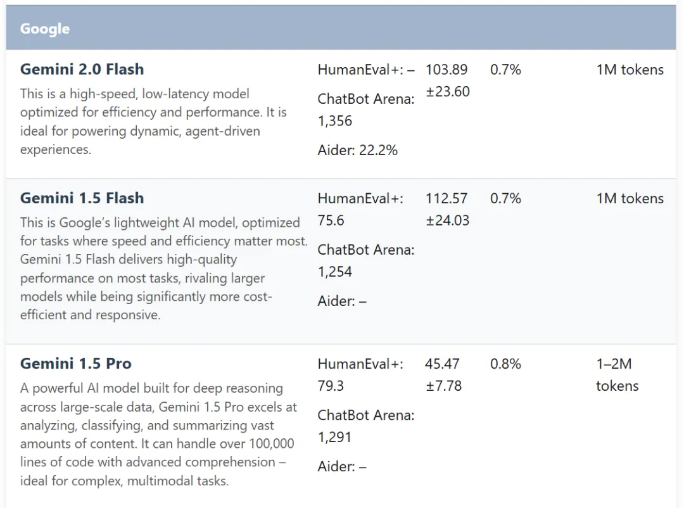Screen dimensions: 684x508
Task: Select the Gemini 1.5 Flash title
Action: 82,198
